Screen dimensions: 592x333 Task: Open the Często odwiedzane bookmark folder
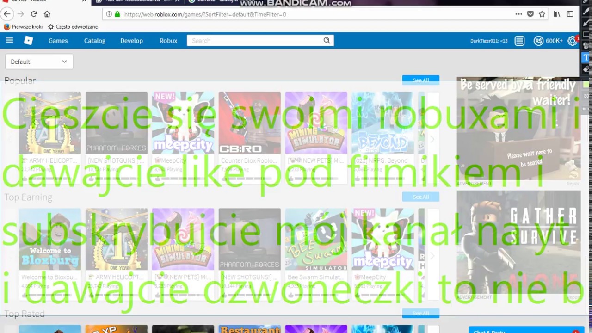point(73,27)
